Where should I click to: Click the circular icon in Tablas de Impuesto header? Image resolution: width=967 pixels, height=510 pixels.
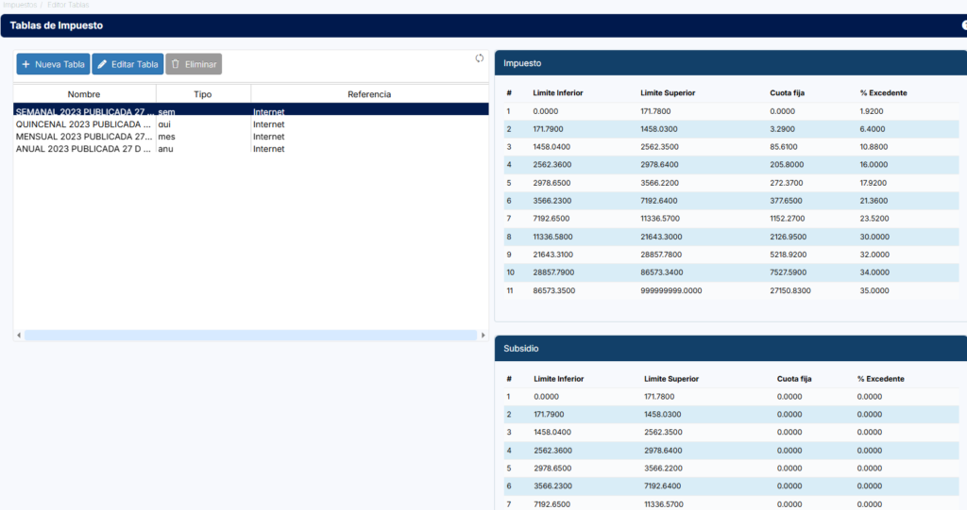pyautogui.click(x=964, y=25)
